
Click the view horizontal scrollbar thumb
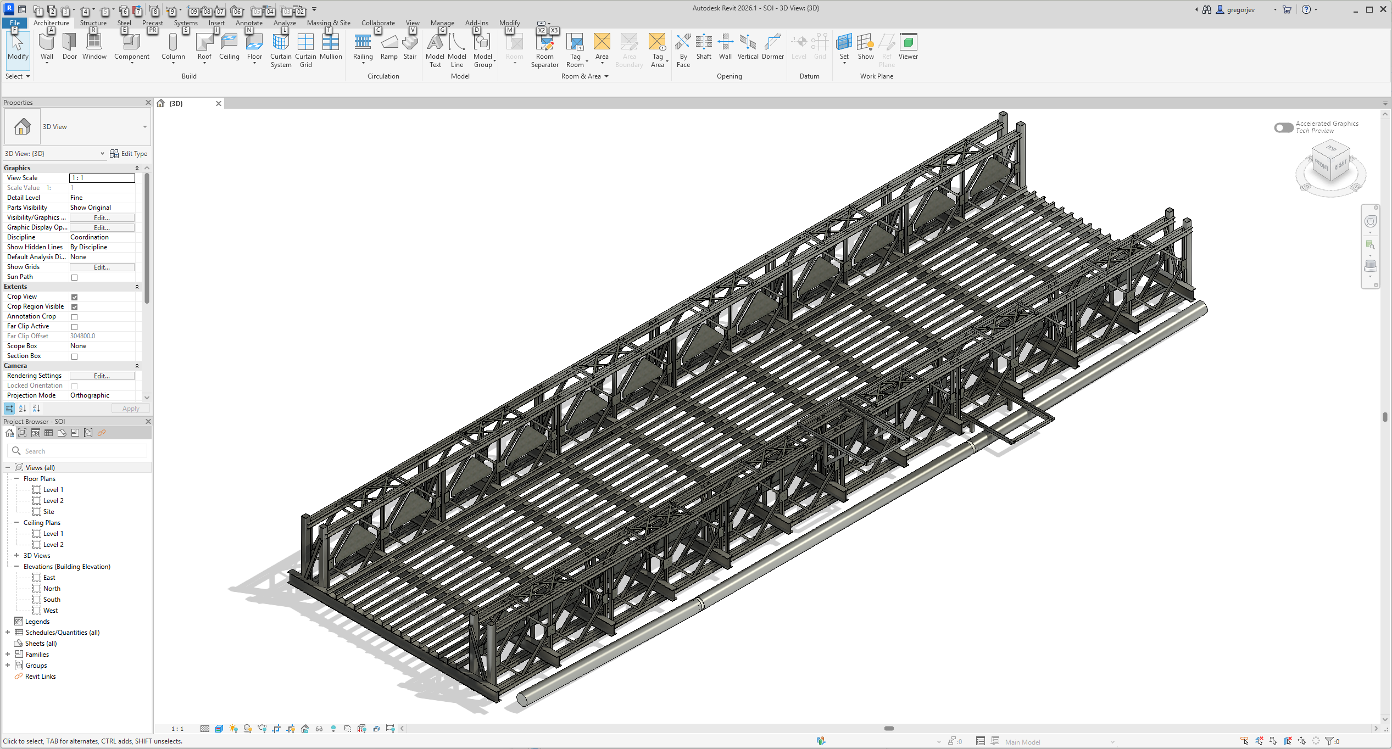(x=889, y=729)
